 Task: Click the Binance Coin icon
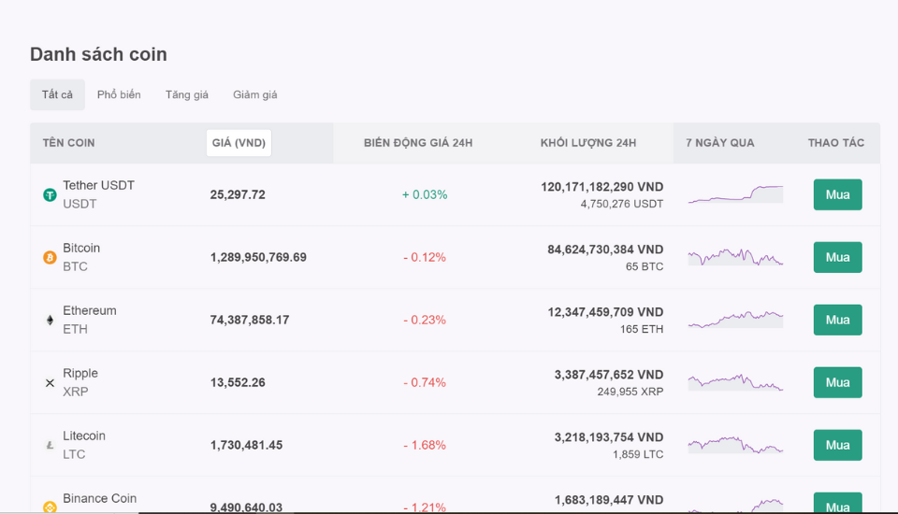(x=51, y=507)
